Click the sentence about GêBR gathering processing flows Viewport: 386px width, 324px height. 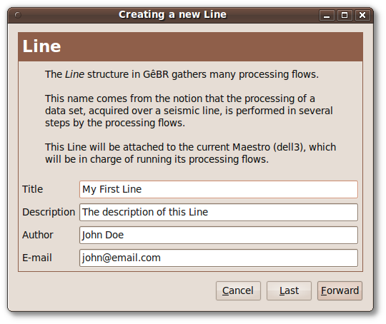pyautogui.click(x=182, y=74)
